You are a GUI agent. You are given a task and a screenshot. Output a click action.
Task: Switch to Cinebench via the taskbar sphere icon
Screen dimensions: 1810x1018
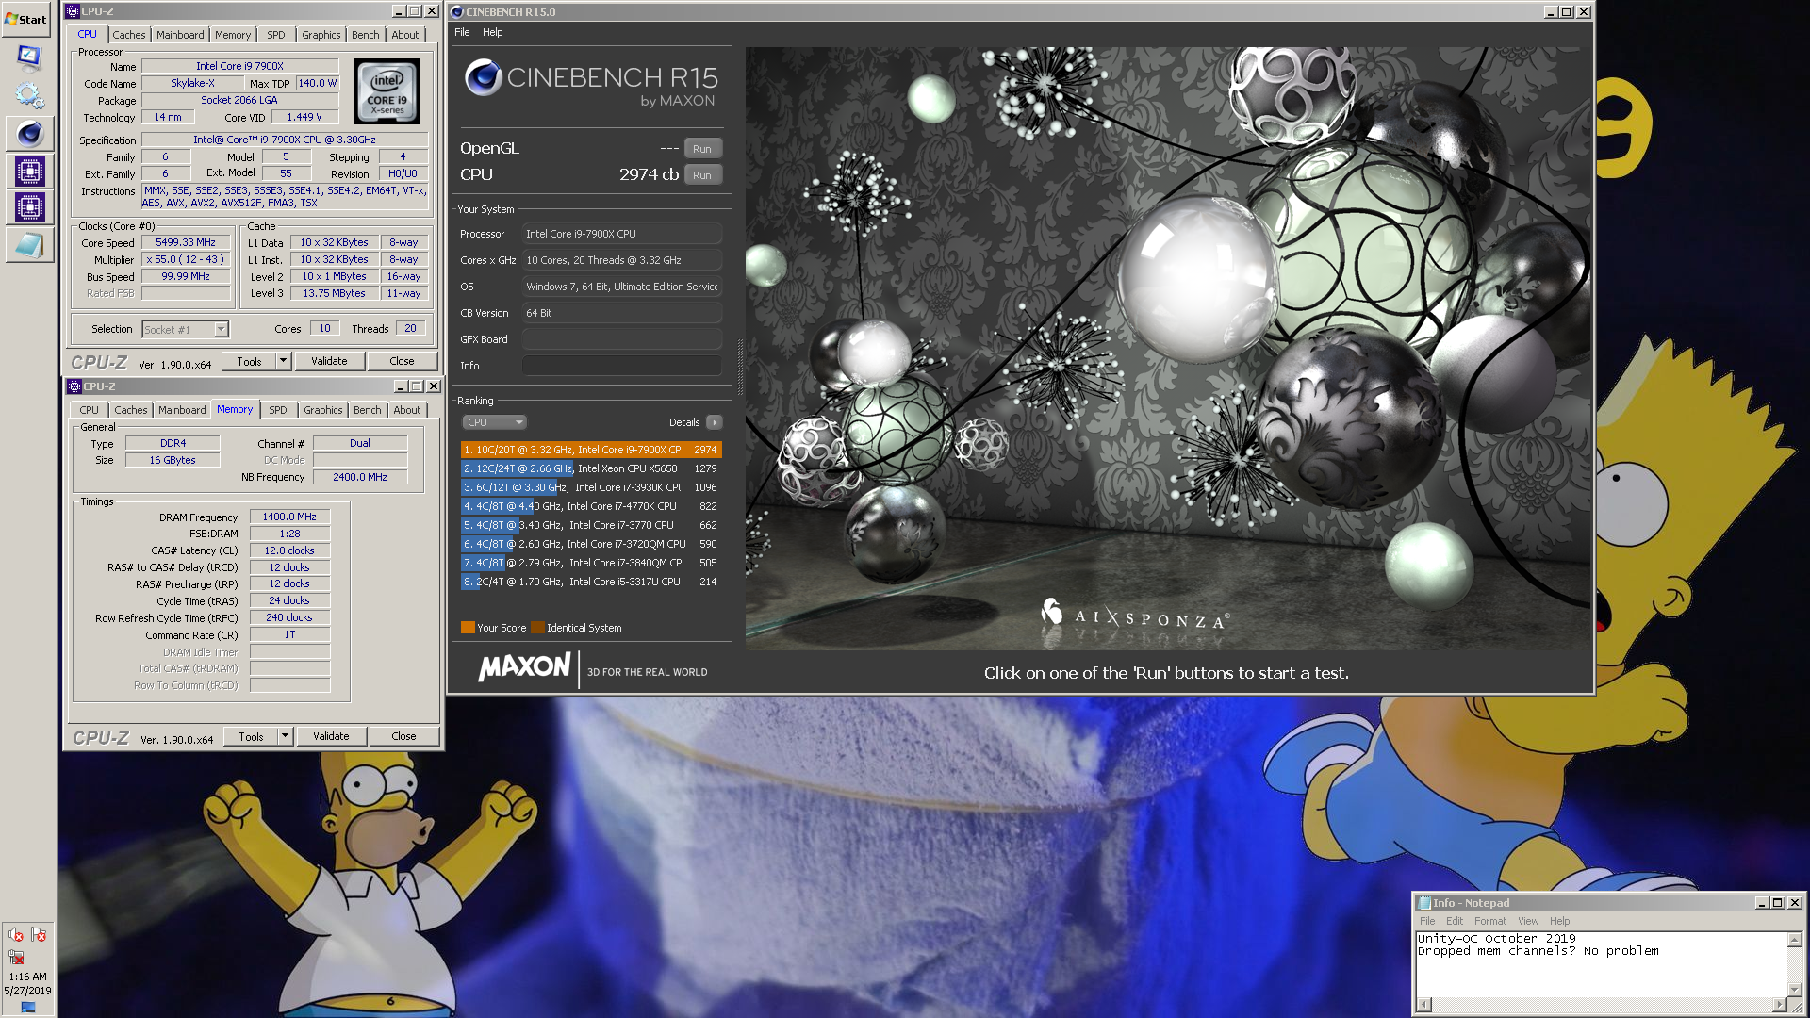[x=29, y=134]
